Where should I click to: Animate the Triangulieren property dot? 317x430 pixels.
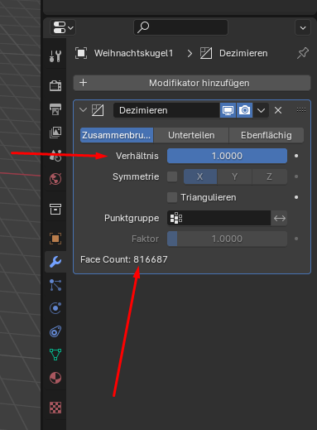[x=296, y=197]
